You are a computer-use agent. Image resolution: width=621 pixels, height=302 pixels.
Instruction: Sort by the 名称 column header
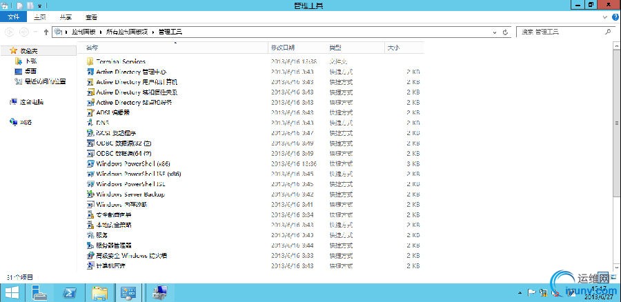pyautogui.click(x=92, y=48)
